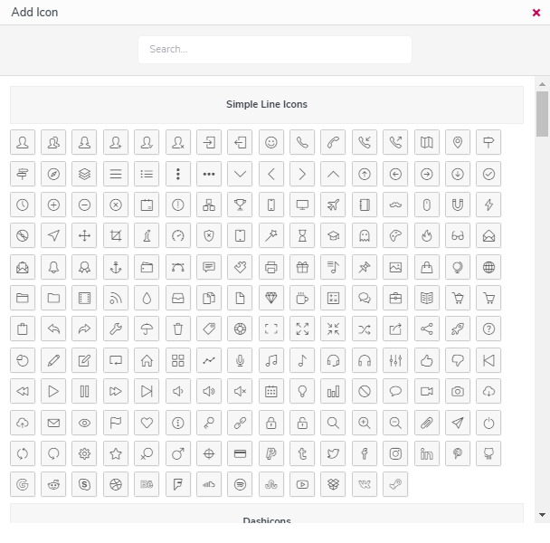Choose the printer icon

[x=271, y=267]
